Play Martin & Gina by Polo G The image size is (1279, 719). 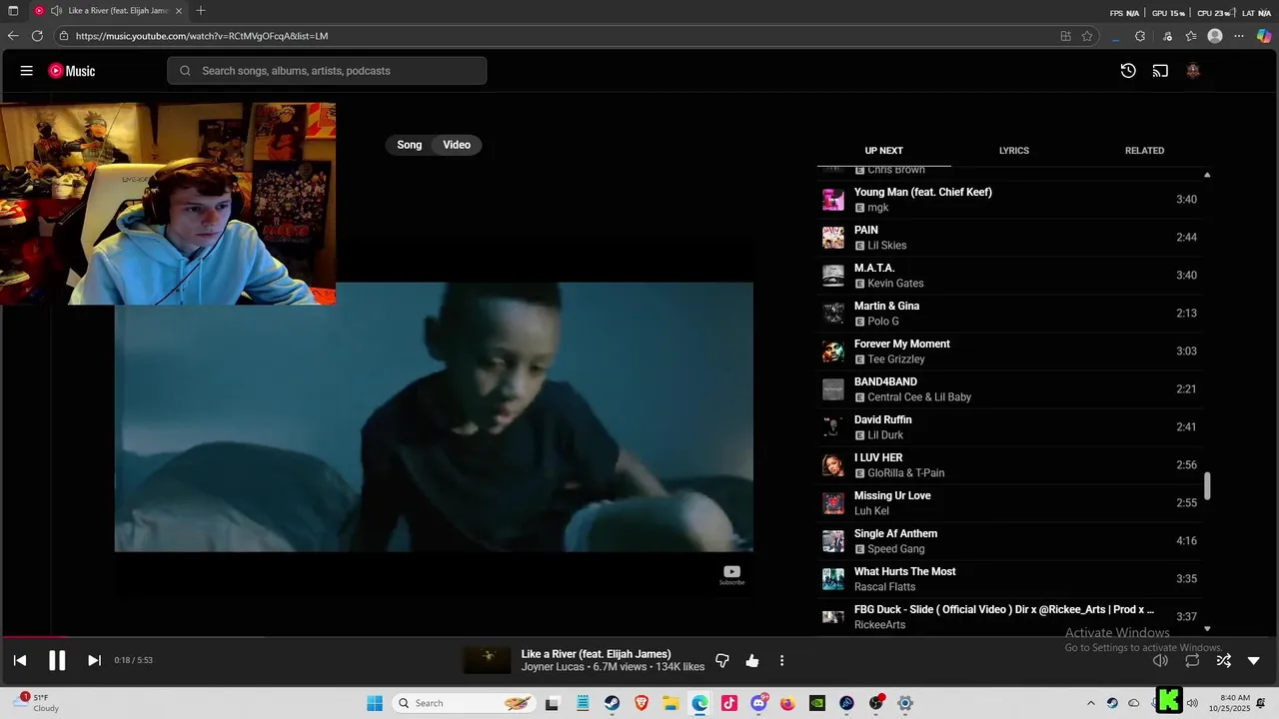tap(1010, 314)
